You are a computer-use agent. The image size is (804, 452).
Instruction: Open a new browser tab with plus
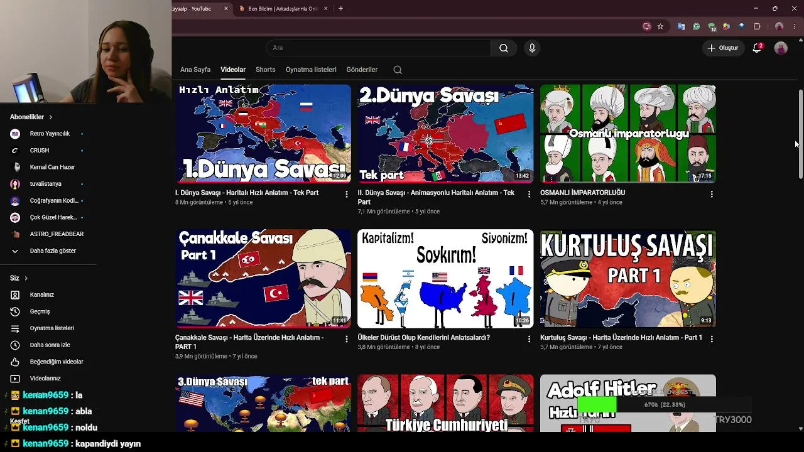click(x=340, y=9)
